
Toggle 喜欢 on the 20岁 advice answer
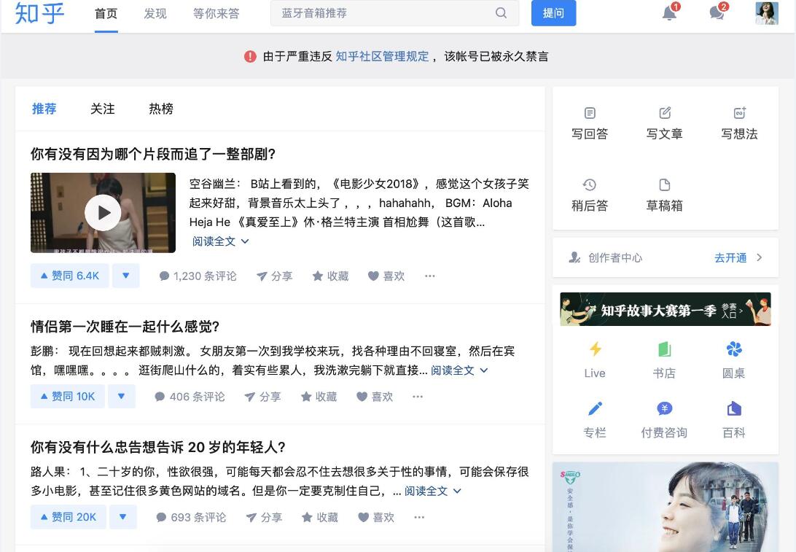pos(375,518)
